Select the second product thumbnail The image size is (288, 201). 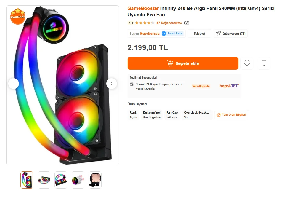coord(44,180)
